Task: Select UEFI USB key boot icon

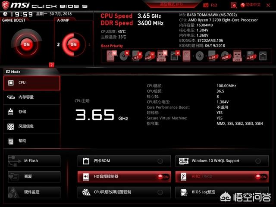Action: pyautogui.click(x=162, y=56)
